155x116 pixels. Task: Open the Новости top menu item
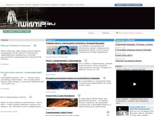[x=10, y=5]
